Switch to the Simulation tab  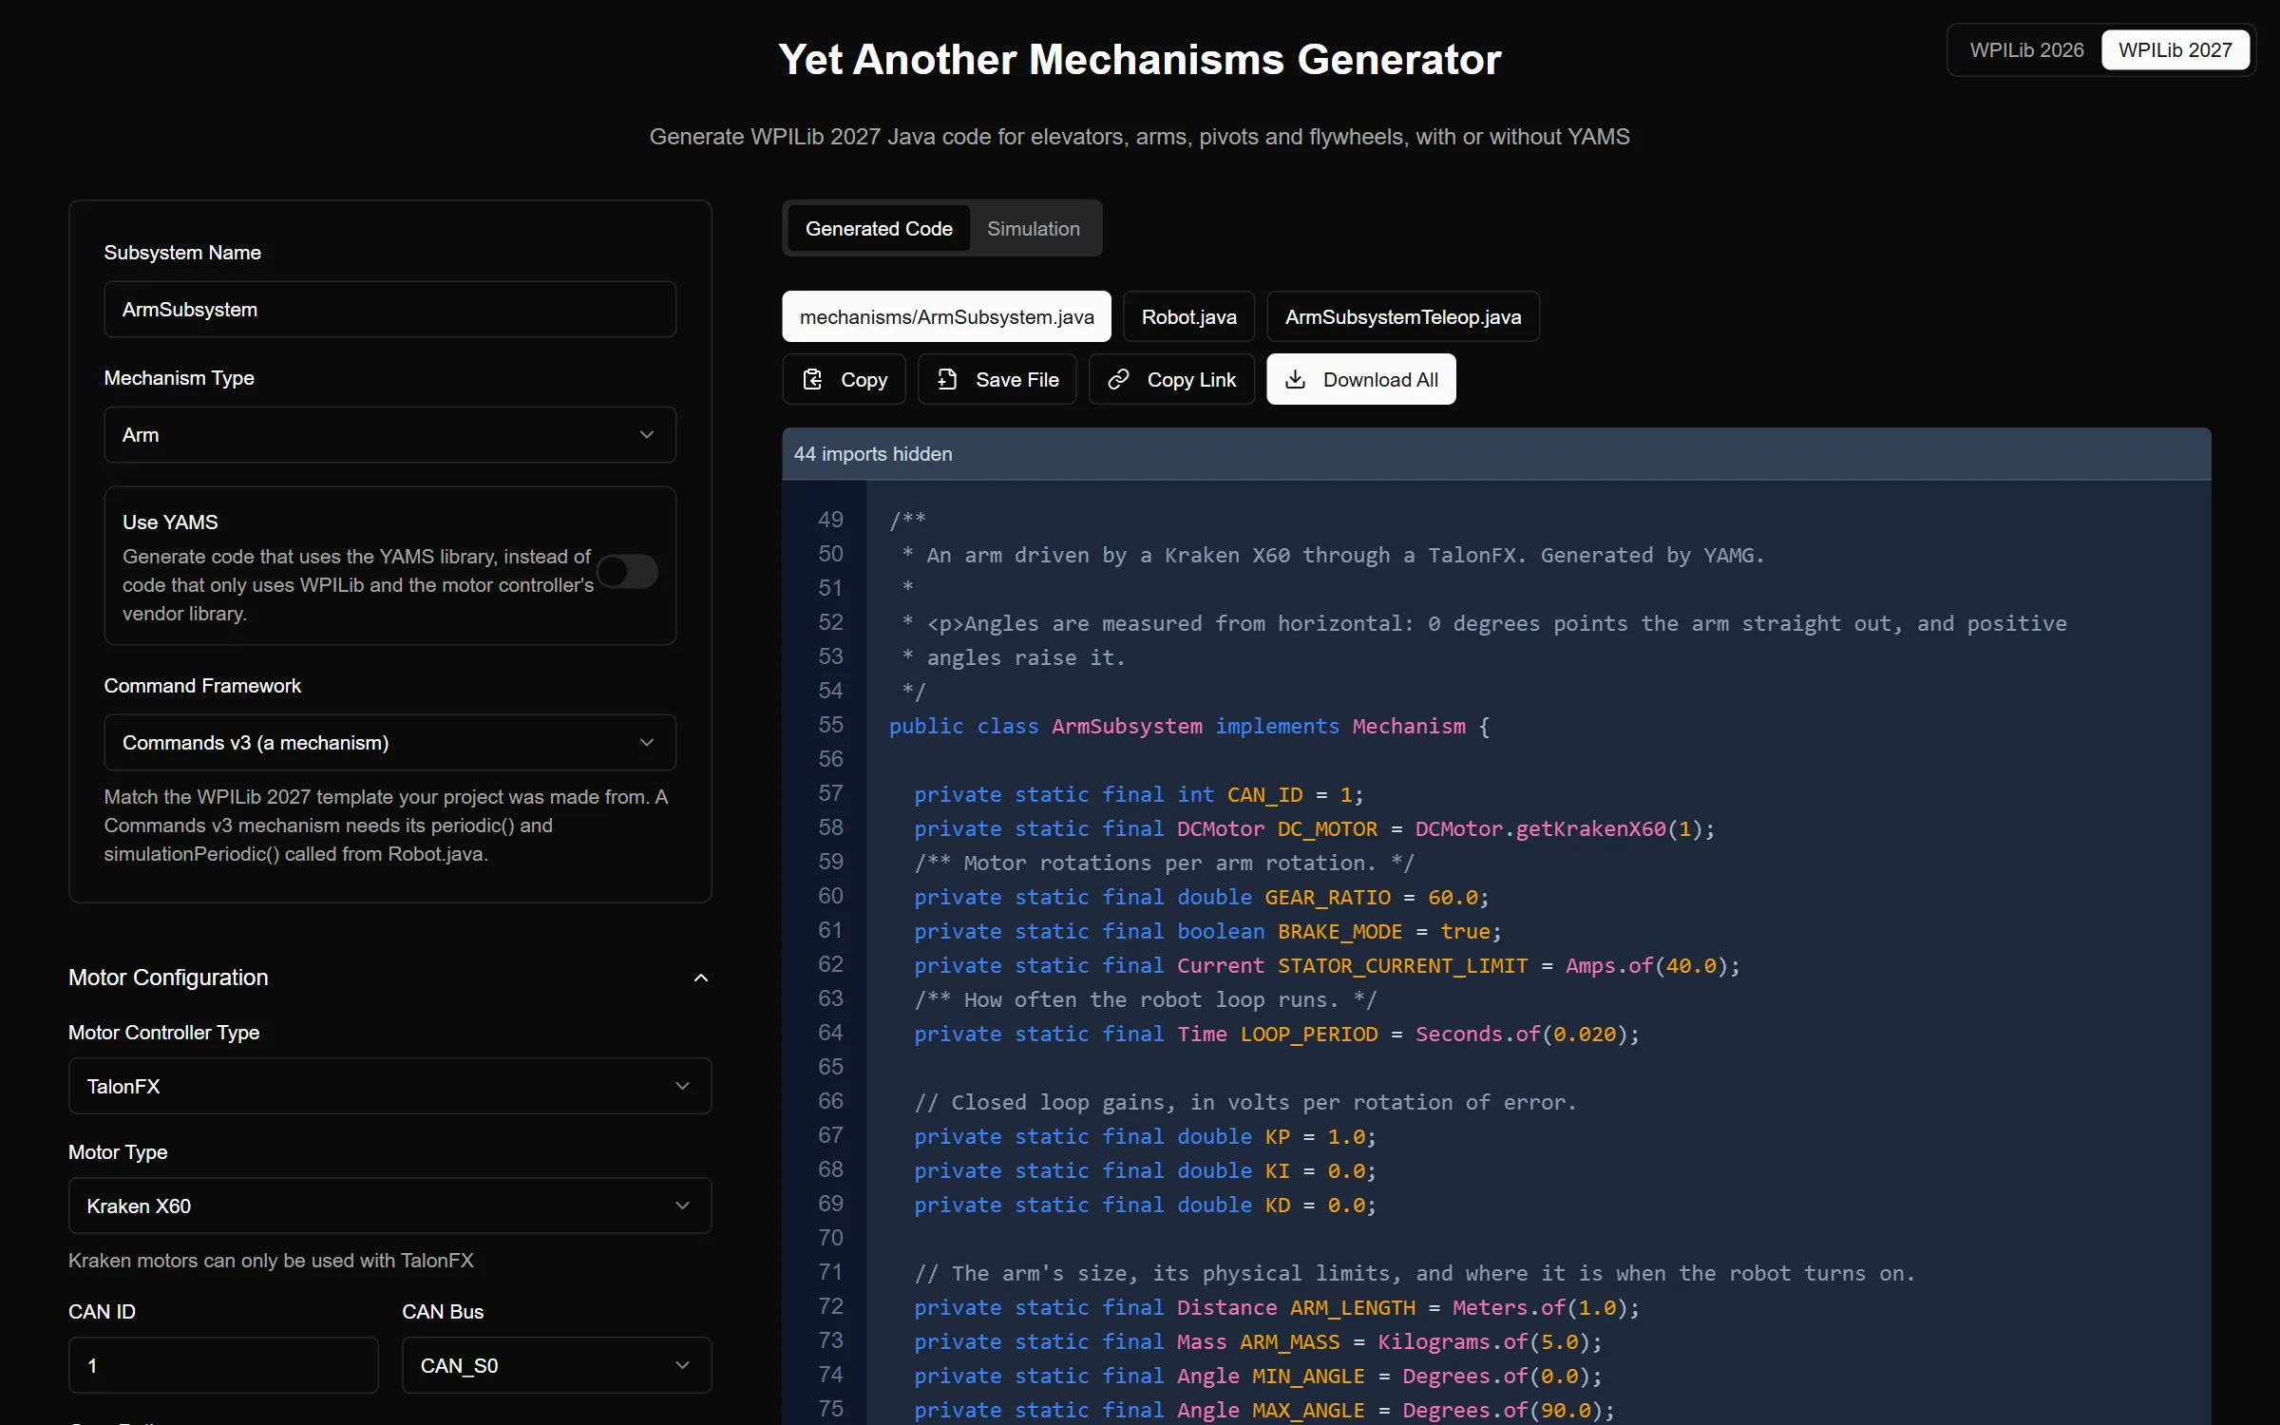coord(1033,229)
